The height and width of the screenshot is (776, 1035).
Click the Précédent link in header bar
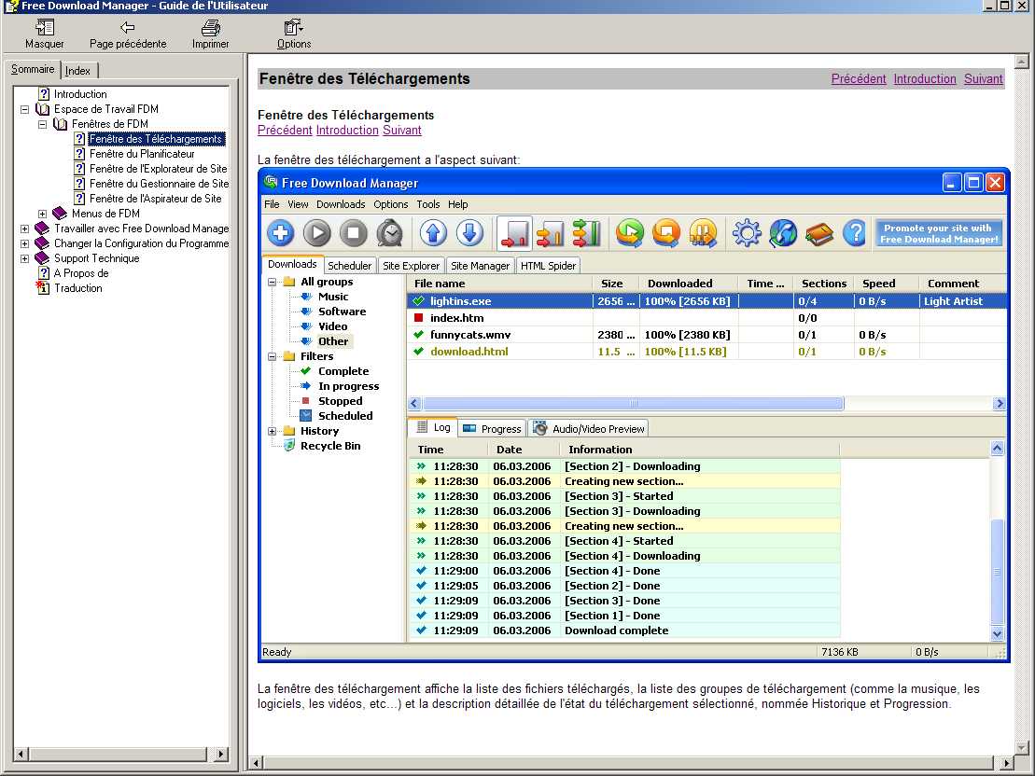858,78
